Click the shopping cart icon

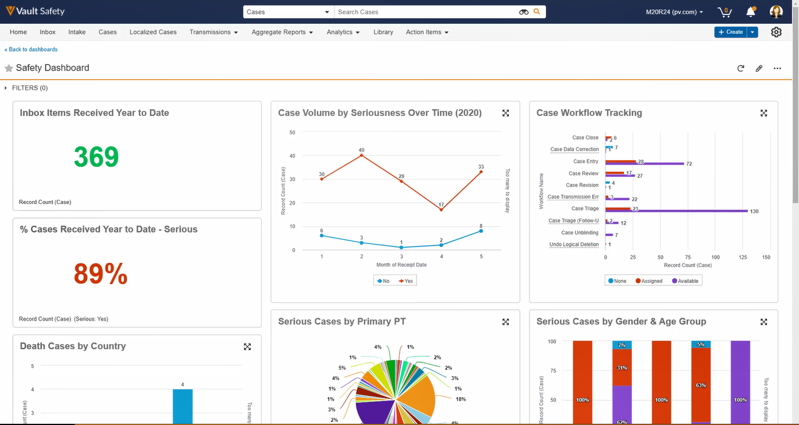[x=724, y=12]
